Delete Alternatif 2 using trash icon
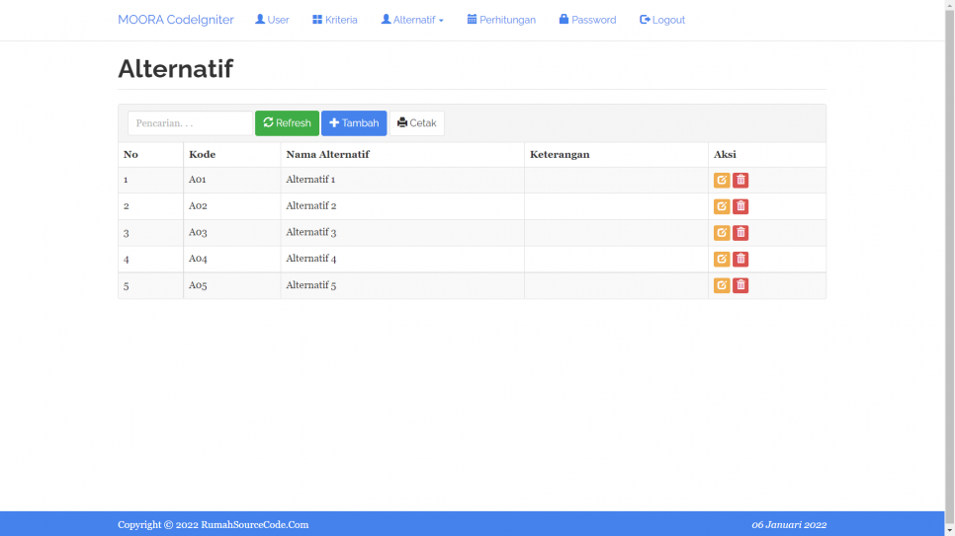This screenshot has width=955, height=536. pyautogui.click(x=740, y=206)
